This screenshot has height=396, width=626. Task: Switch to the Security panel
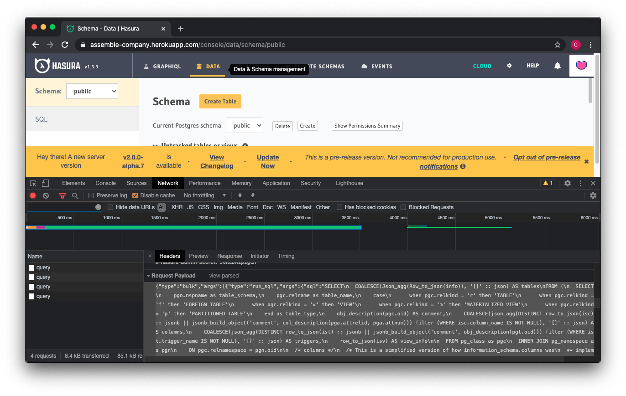tap(311, 183)
